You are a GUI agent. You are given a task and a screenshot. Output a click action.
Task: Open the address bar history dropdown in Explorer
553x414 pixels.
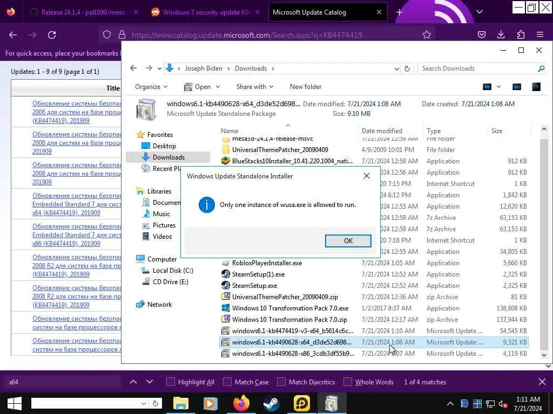[x=397, y=68]
